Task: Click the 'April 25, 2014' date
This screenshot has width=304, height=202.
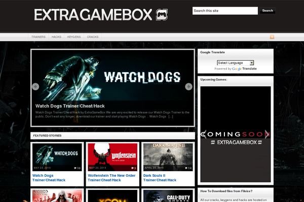Action: pyautogui.click(x=154, y=168)
